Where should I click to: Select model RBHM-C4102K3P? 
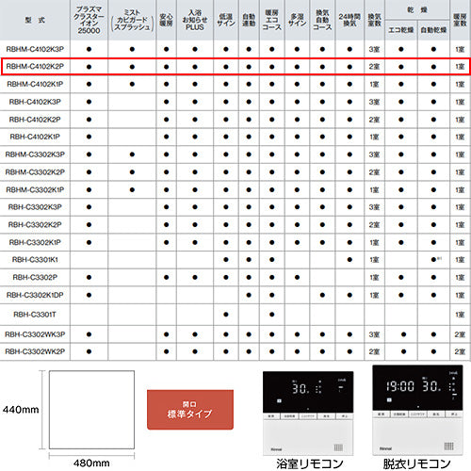pyautogui.click(x=35, y=49)
